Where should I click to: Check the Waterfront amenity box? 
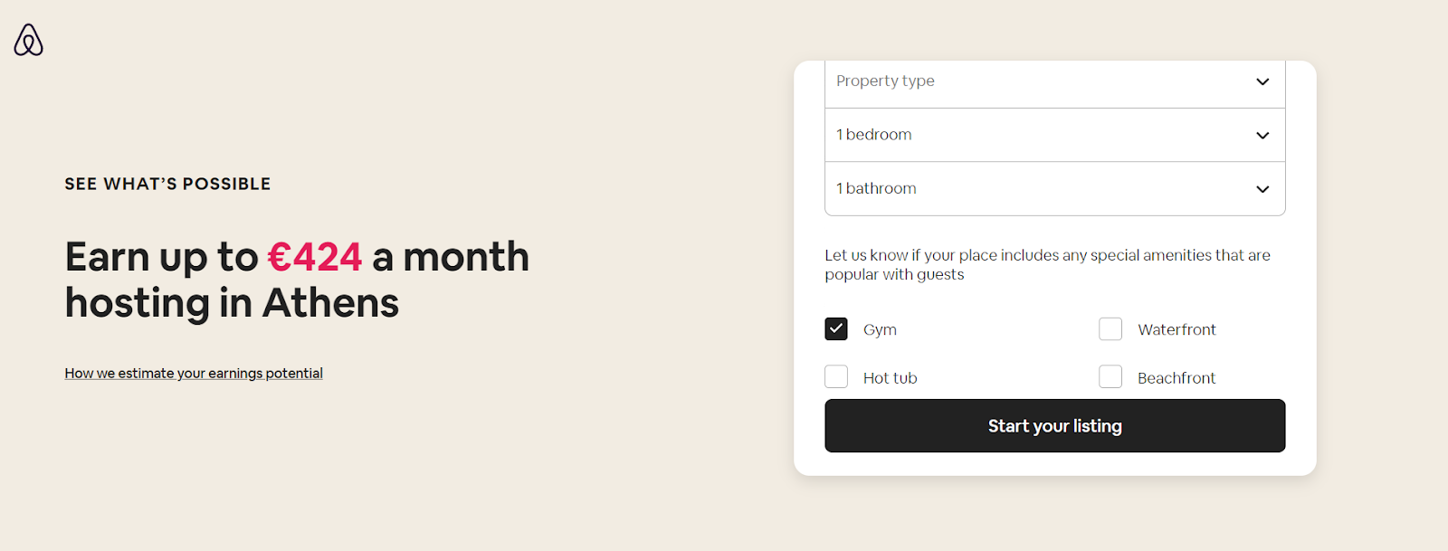pyautogui.click(x=1110, y=328)
